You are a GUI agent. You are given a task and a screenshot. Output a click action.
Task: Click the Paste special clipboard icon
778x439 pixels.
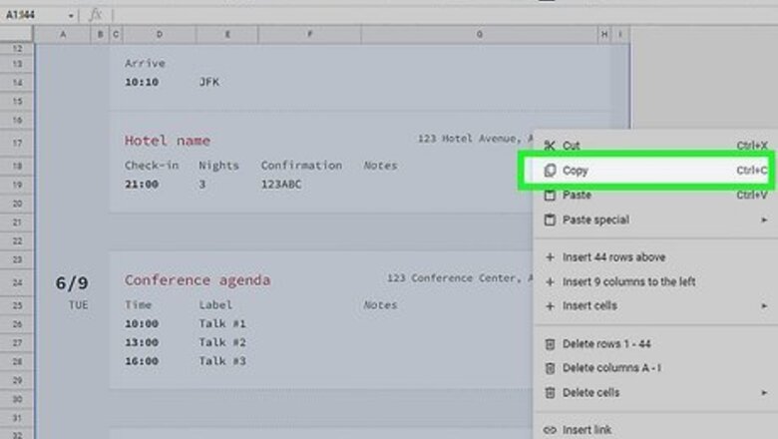click(x=550, y=219)
